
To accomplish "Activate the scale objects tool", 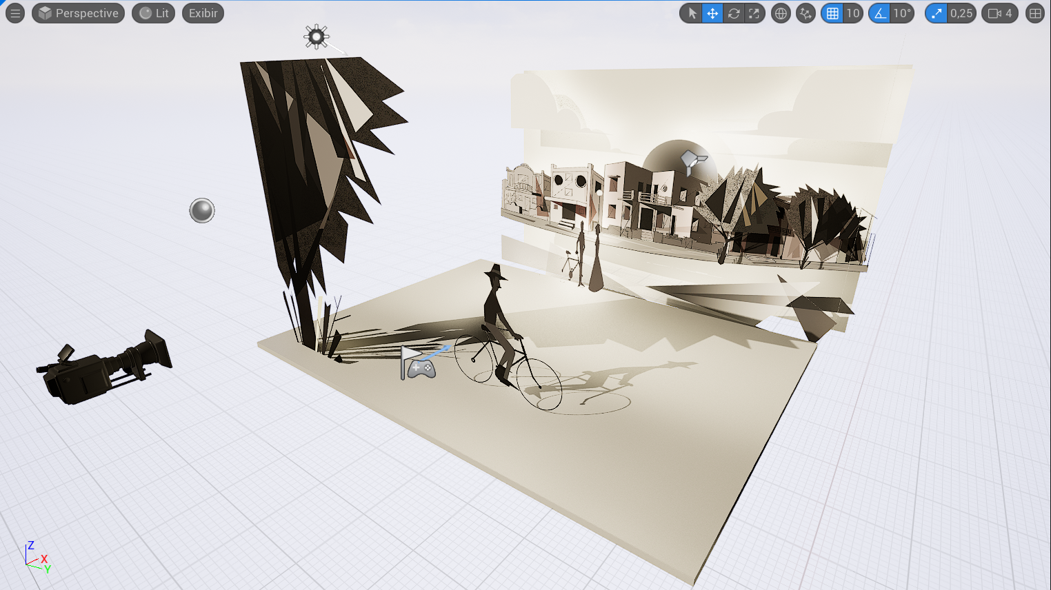I will [754, 13].
